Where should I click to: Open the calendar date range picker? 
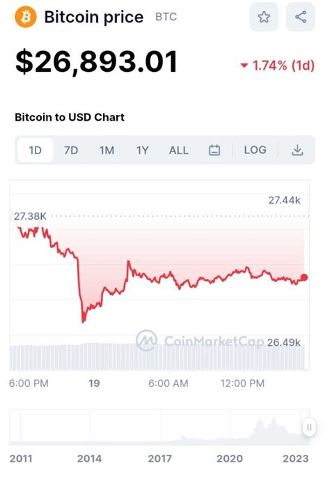click(214, 150)
